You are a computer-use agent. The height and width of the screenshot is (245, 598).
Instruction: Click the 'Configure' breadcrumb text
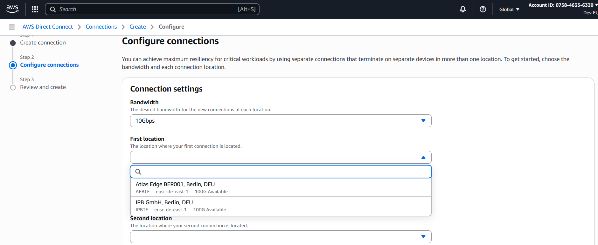(171, 27)
